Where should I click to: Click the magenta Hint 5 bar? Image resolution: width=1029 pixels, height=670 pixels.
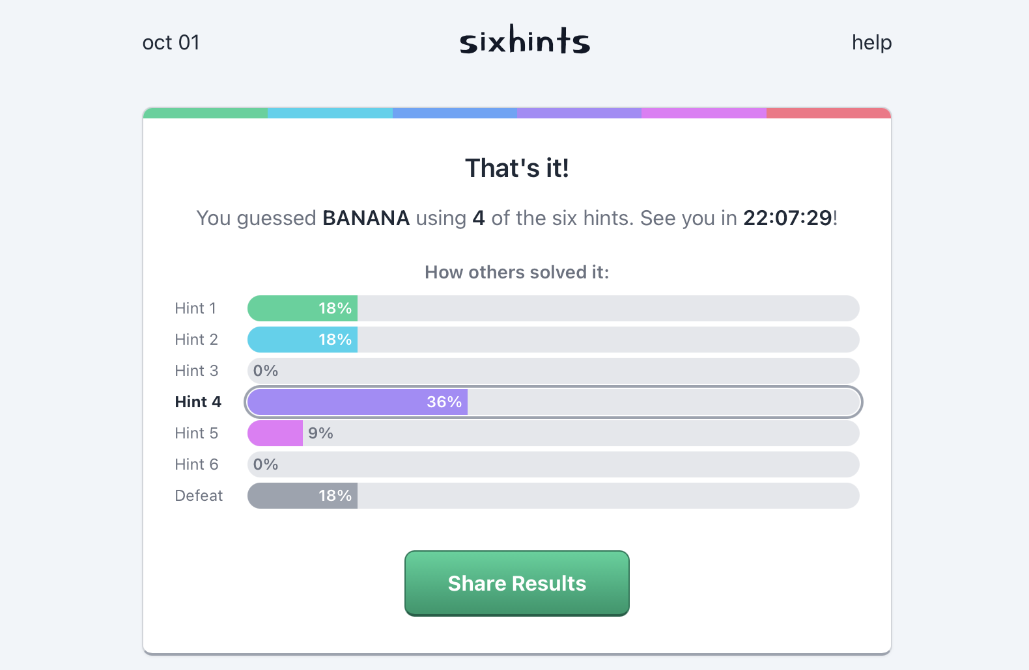(274, 433)
